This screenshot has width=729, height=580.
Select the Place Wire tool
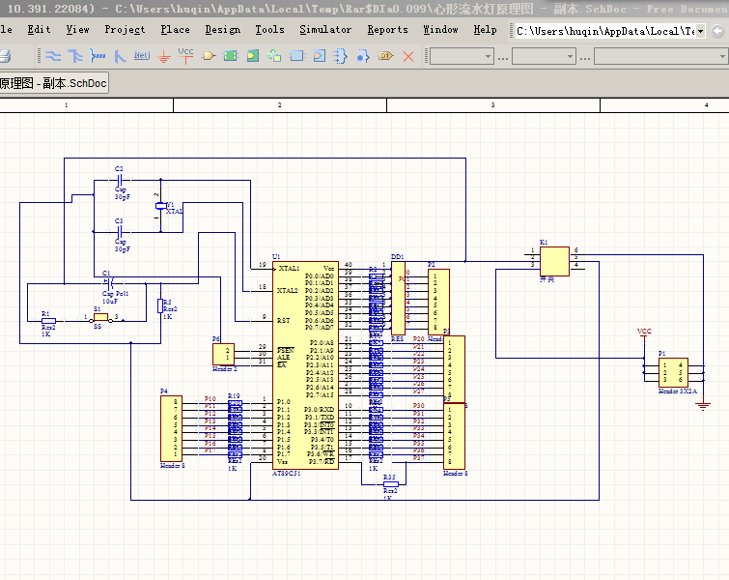(x=53, y=56)
